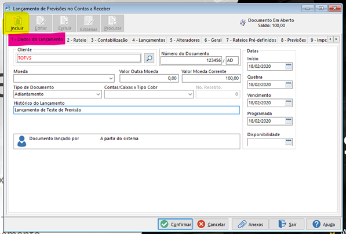The height and width of the screenshot is (234, 346).
Task: Switch to the 6 - Geral tab
Action: coord(213,40)
